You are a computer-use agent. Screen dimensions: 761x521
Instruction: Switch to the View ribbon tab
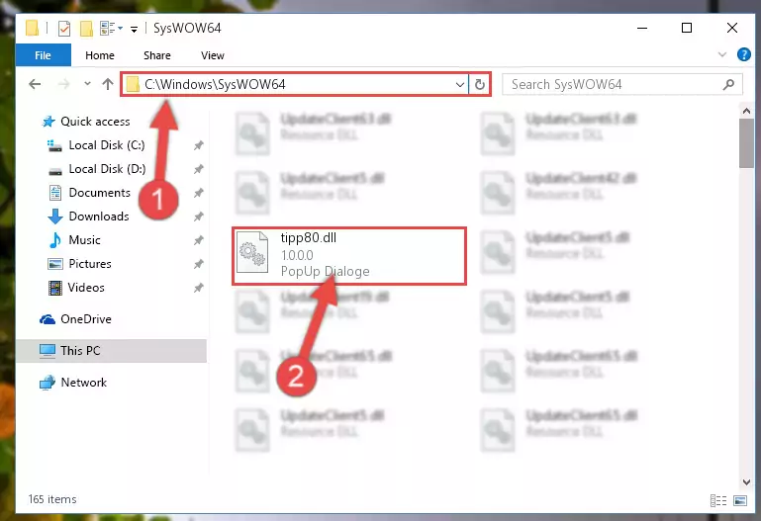click(x=213, y=55)
